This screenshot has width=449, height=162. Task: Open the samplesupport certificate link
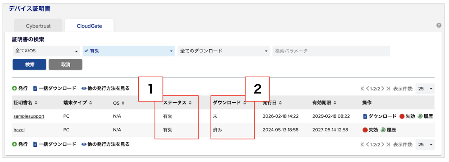point(28,116)
